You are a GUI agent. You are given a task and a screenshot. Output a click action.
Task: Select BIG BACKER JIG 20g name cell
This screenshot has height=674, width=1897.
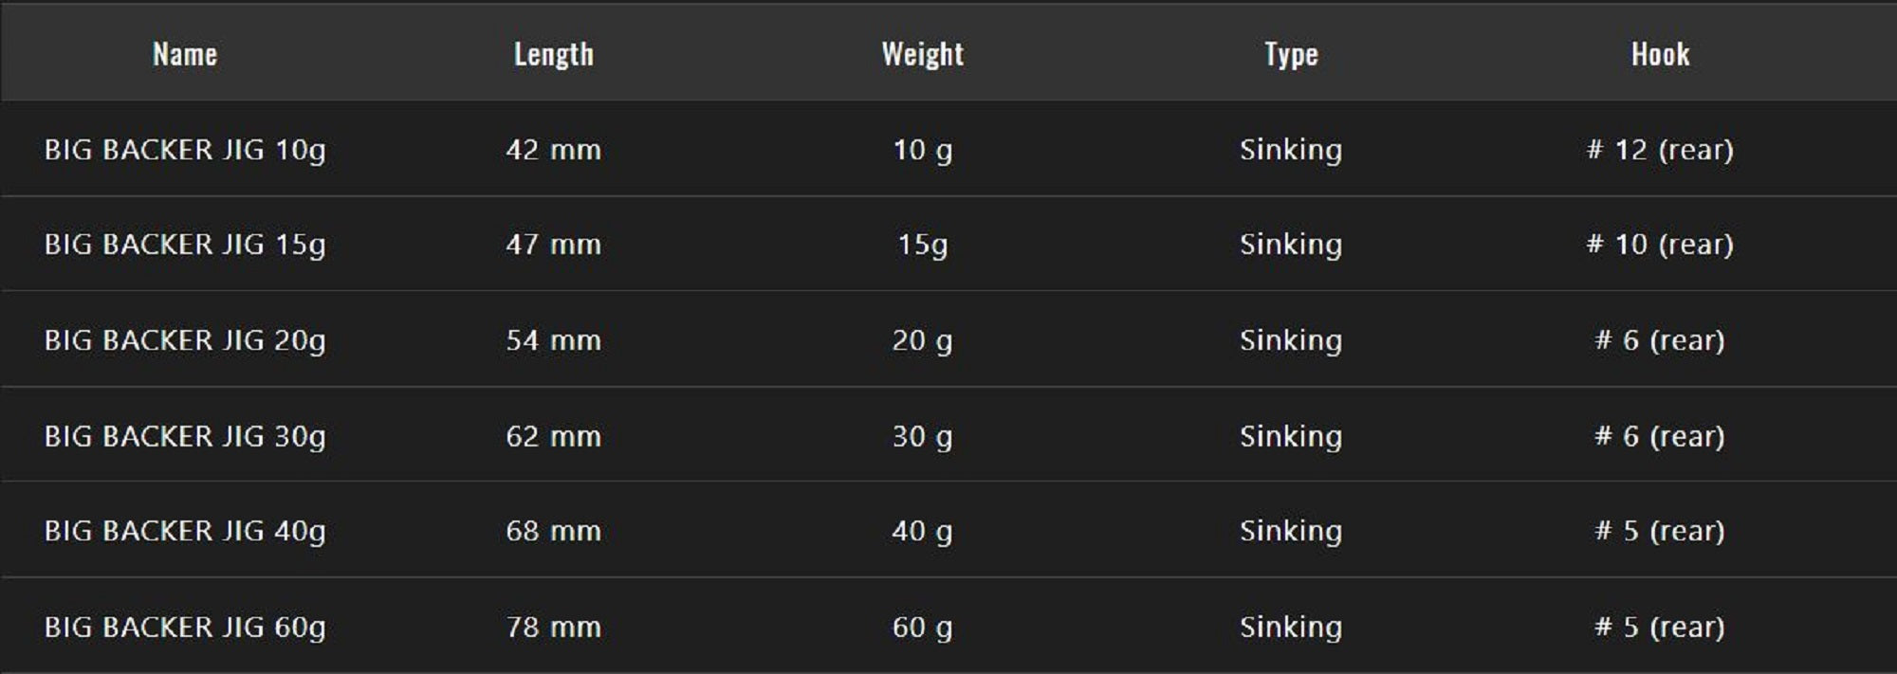pos(185,340)
